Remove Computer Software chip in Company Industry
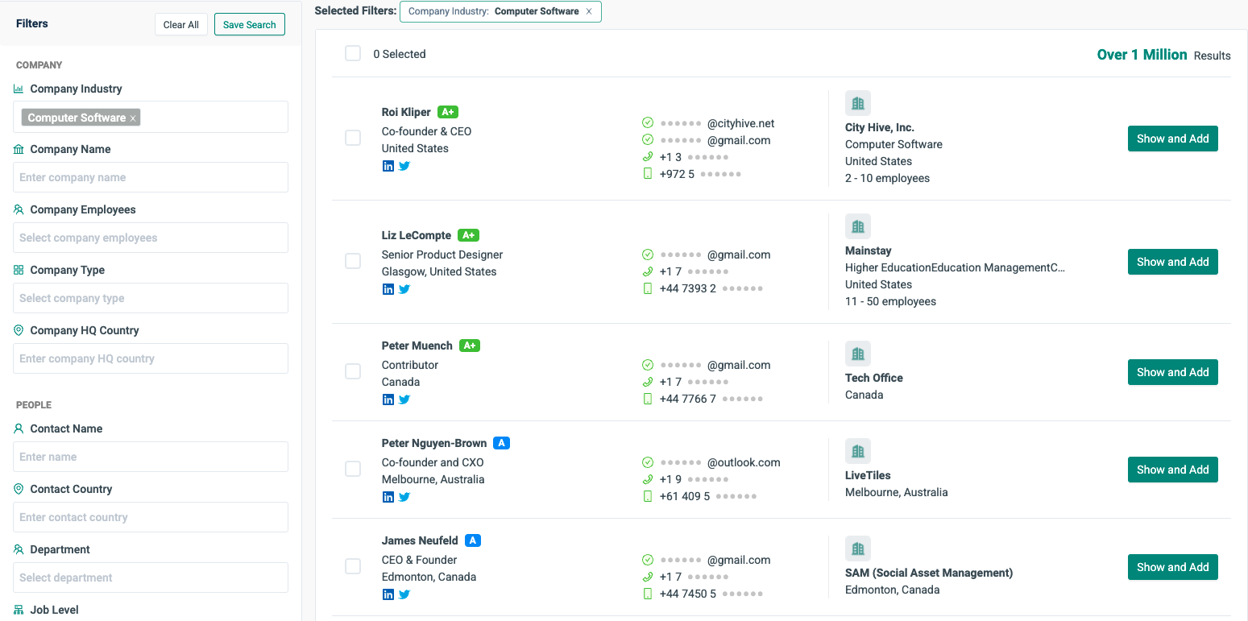Screen dimensions: 1248x621 tap(133, 118)
